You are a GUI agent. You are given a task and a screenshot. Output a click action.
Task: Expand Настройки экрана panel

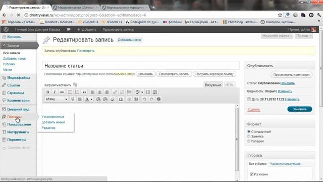(277, 35)
